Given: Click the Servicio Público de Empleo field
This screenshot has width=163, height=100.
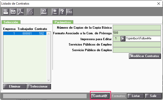Looking at the screenshot, I should point(137,50).
